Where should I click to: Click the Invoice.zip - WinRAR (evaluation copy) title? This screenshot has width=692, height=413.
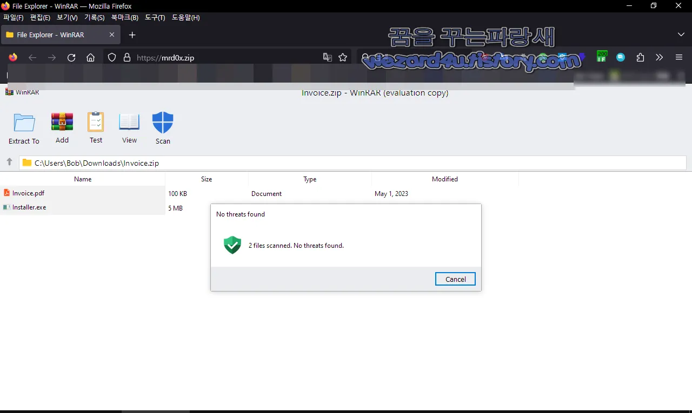[375, 93]
